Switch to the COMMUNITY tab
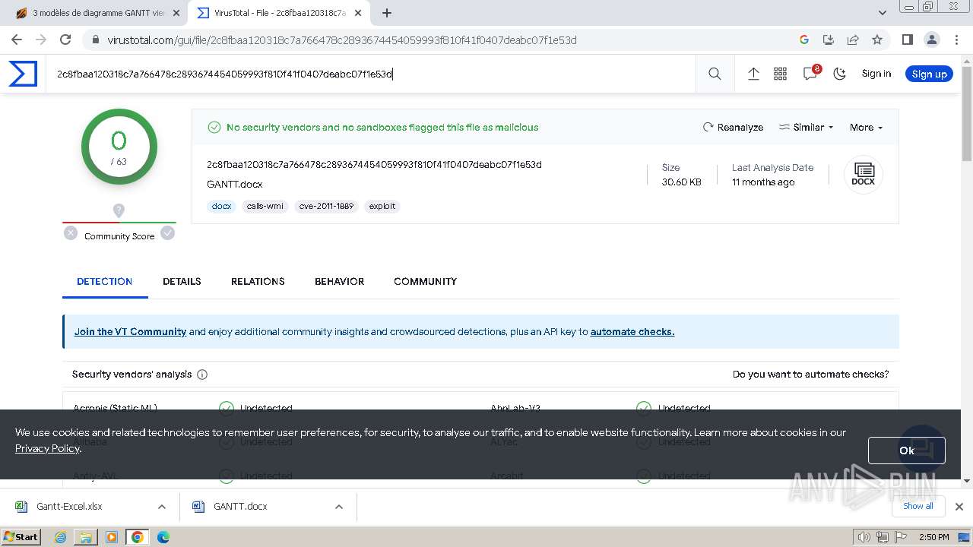 pos(425,281)
